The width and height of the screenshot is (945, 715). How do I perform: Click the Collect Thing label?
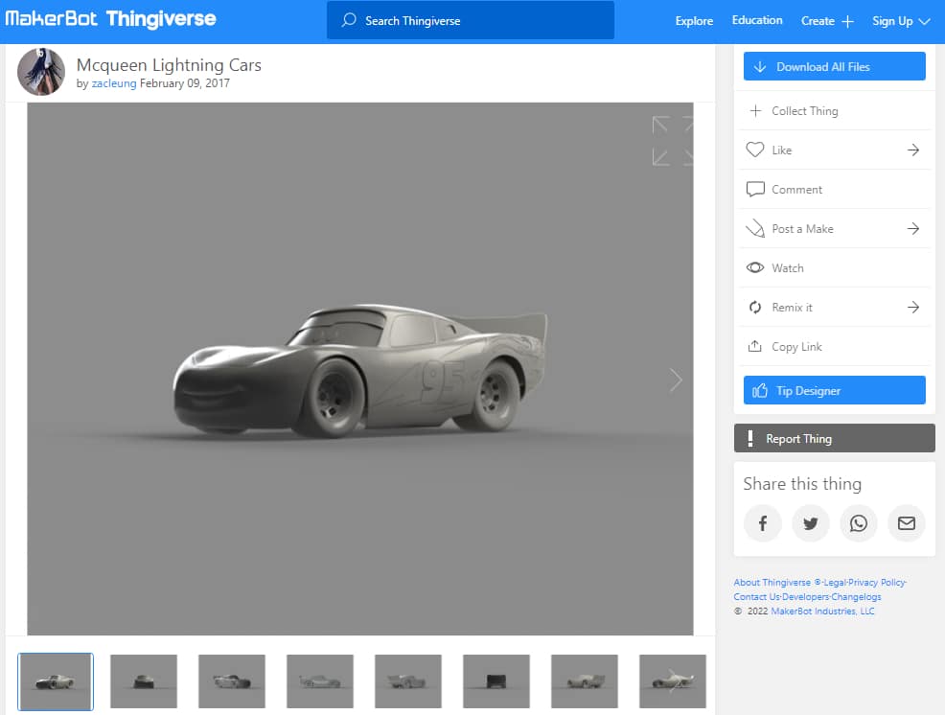pos(804,111)
